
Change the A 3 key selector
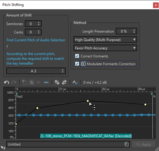pos(36,71)
